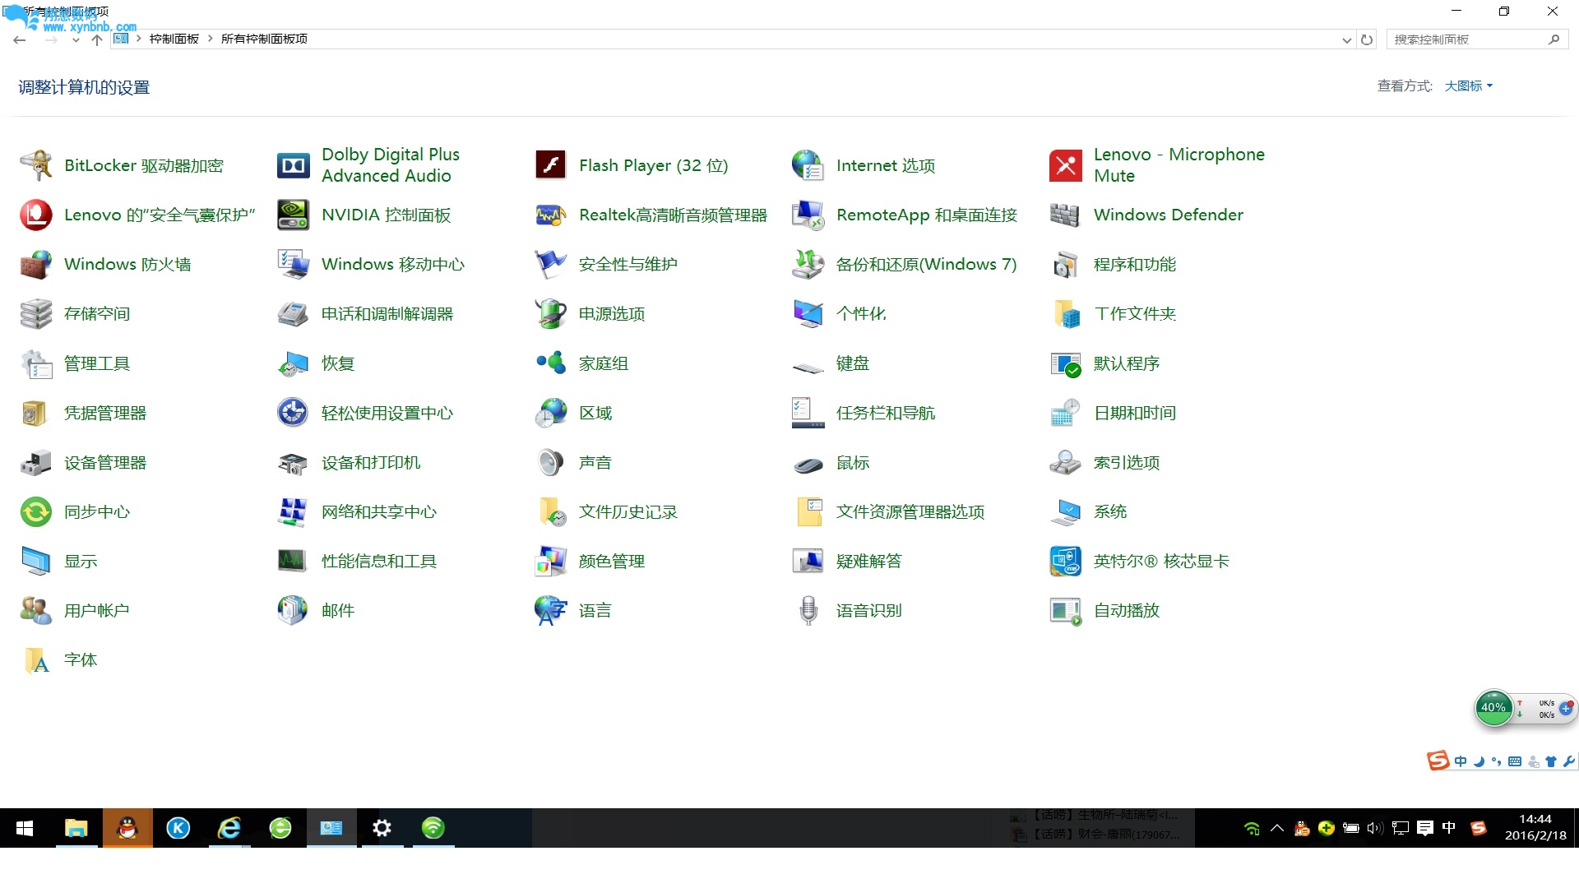Open volume control in system tray
The image size is (1579, 888).
pos(1375,828)
